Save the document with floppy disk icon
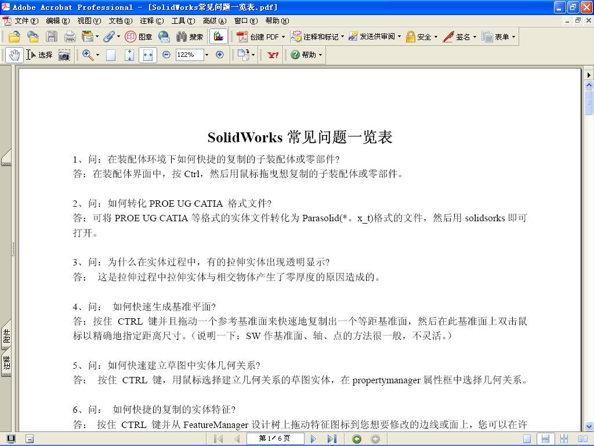This screenshot has width=594, height=446. tap(52, 37)
